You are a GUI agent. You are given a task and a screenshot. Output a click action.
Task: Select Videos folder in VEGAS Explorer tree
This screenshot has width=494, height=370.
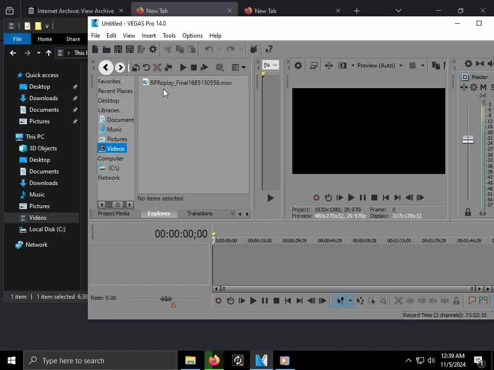click(x=112, y=148)
